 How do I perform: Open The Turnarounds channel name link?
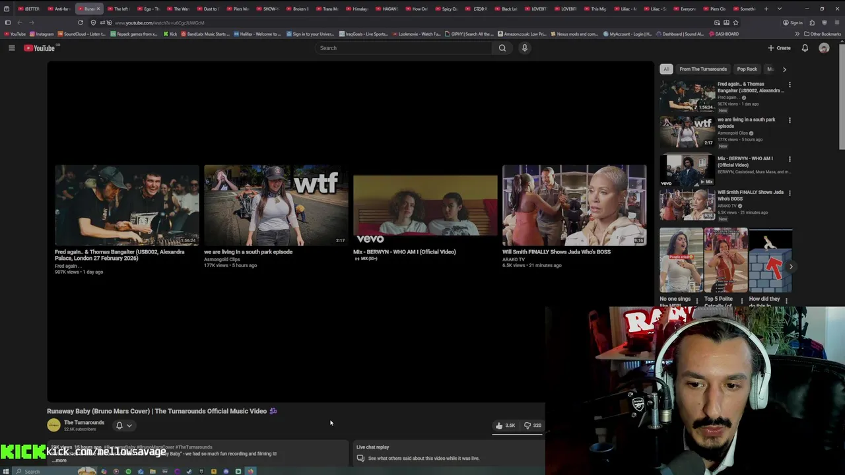(x=84, y=422)
